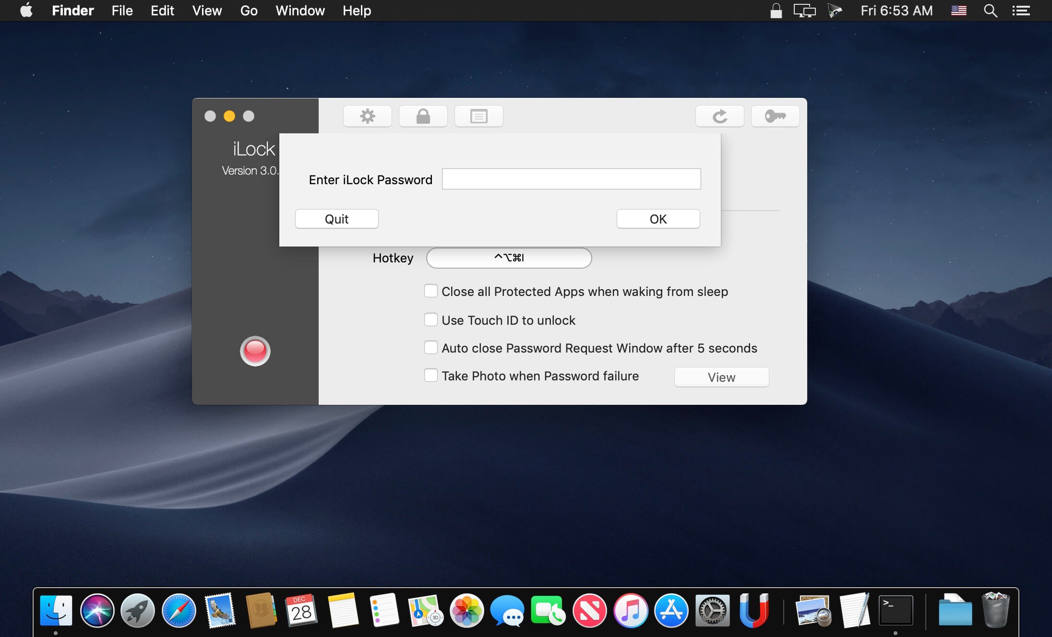
Task: Focus the Enter iLock Password field
Action: click(571, 179)
